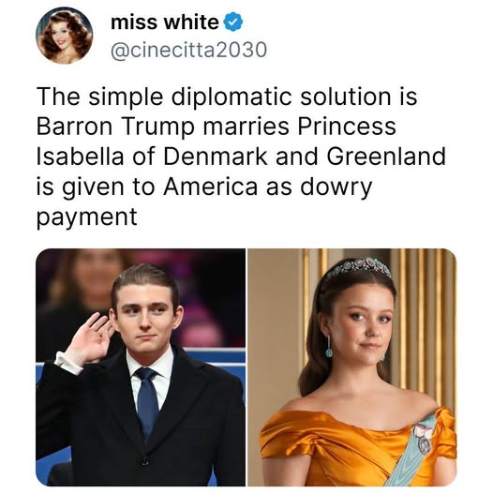Click the word 'payment' on the last line
493x493 pixels.
point(87,217)
